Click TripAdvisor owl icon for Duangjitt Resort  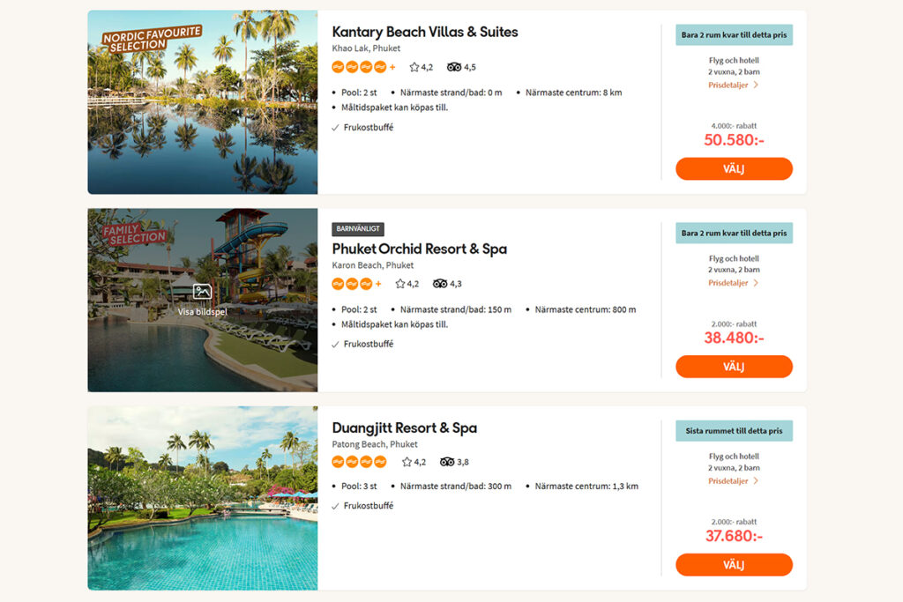point(447,462)
